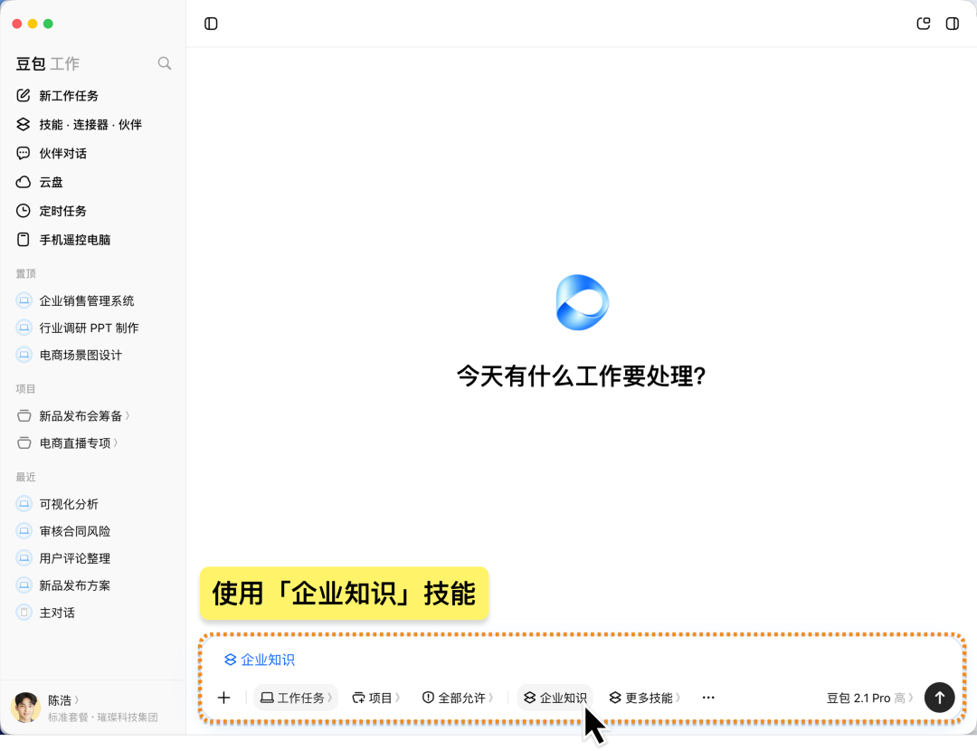Click the 企业销售管理系统 task icon
The height and width of the screenshot is (751, 977).
point(24,301)
